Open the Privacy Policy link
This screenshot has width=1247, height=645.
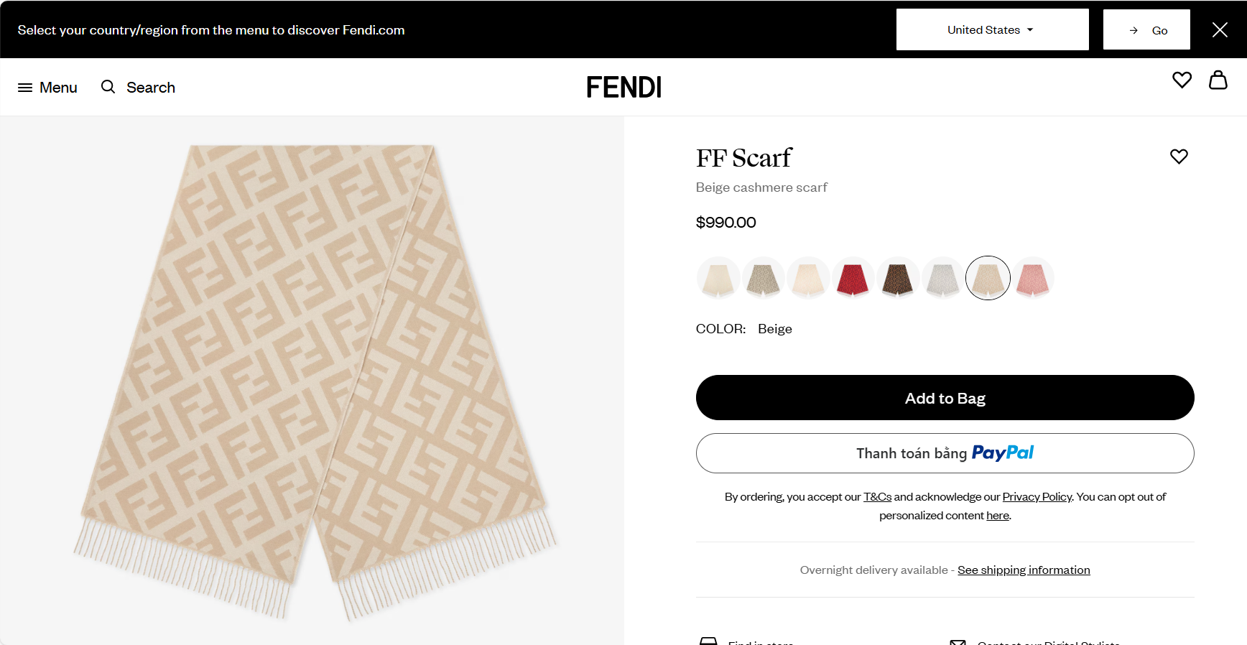coord(1037,497)
